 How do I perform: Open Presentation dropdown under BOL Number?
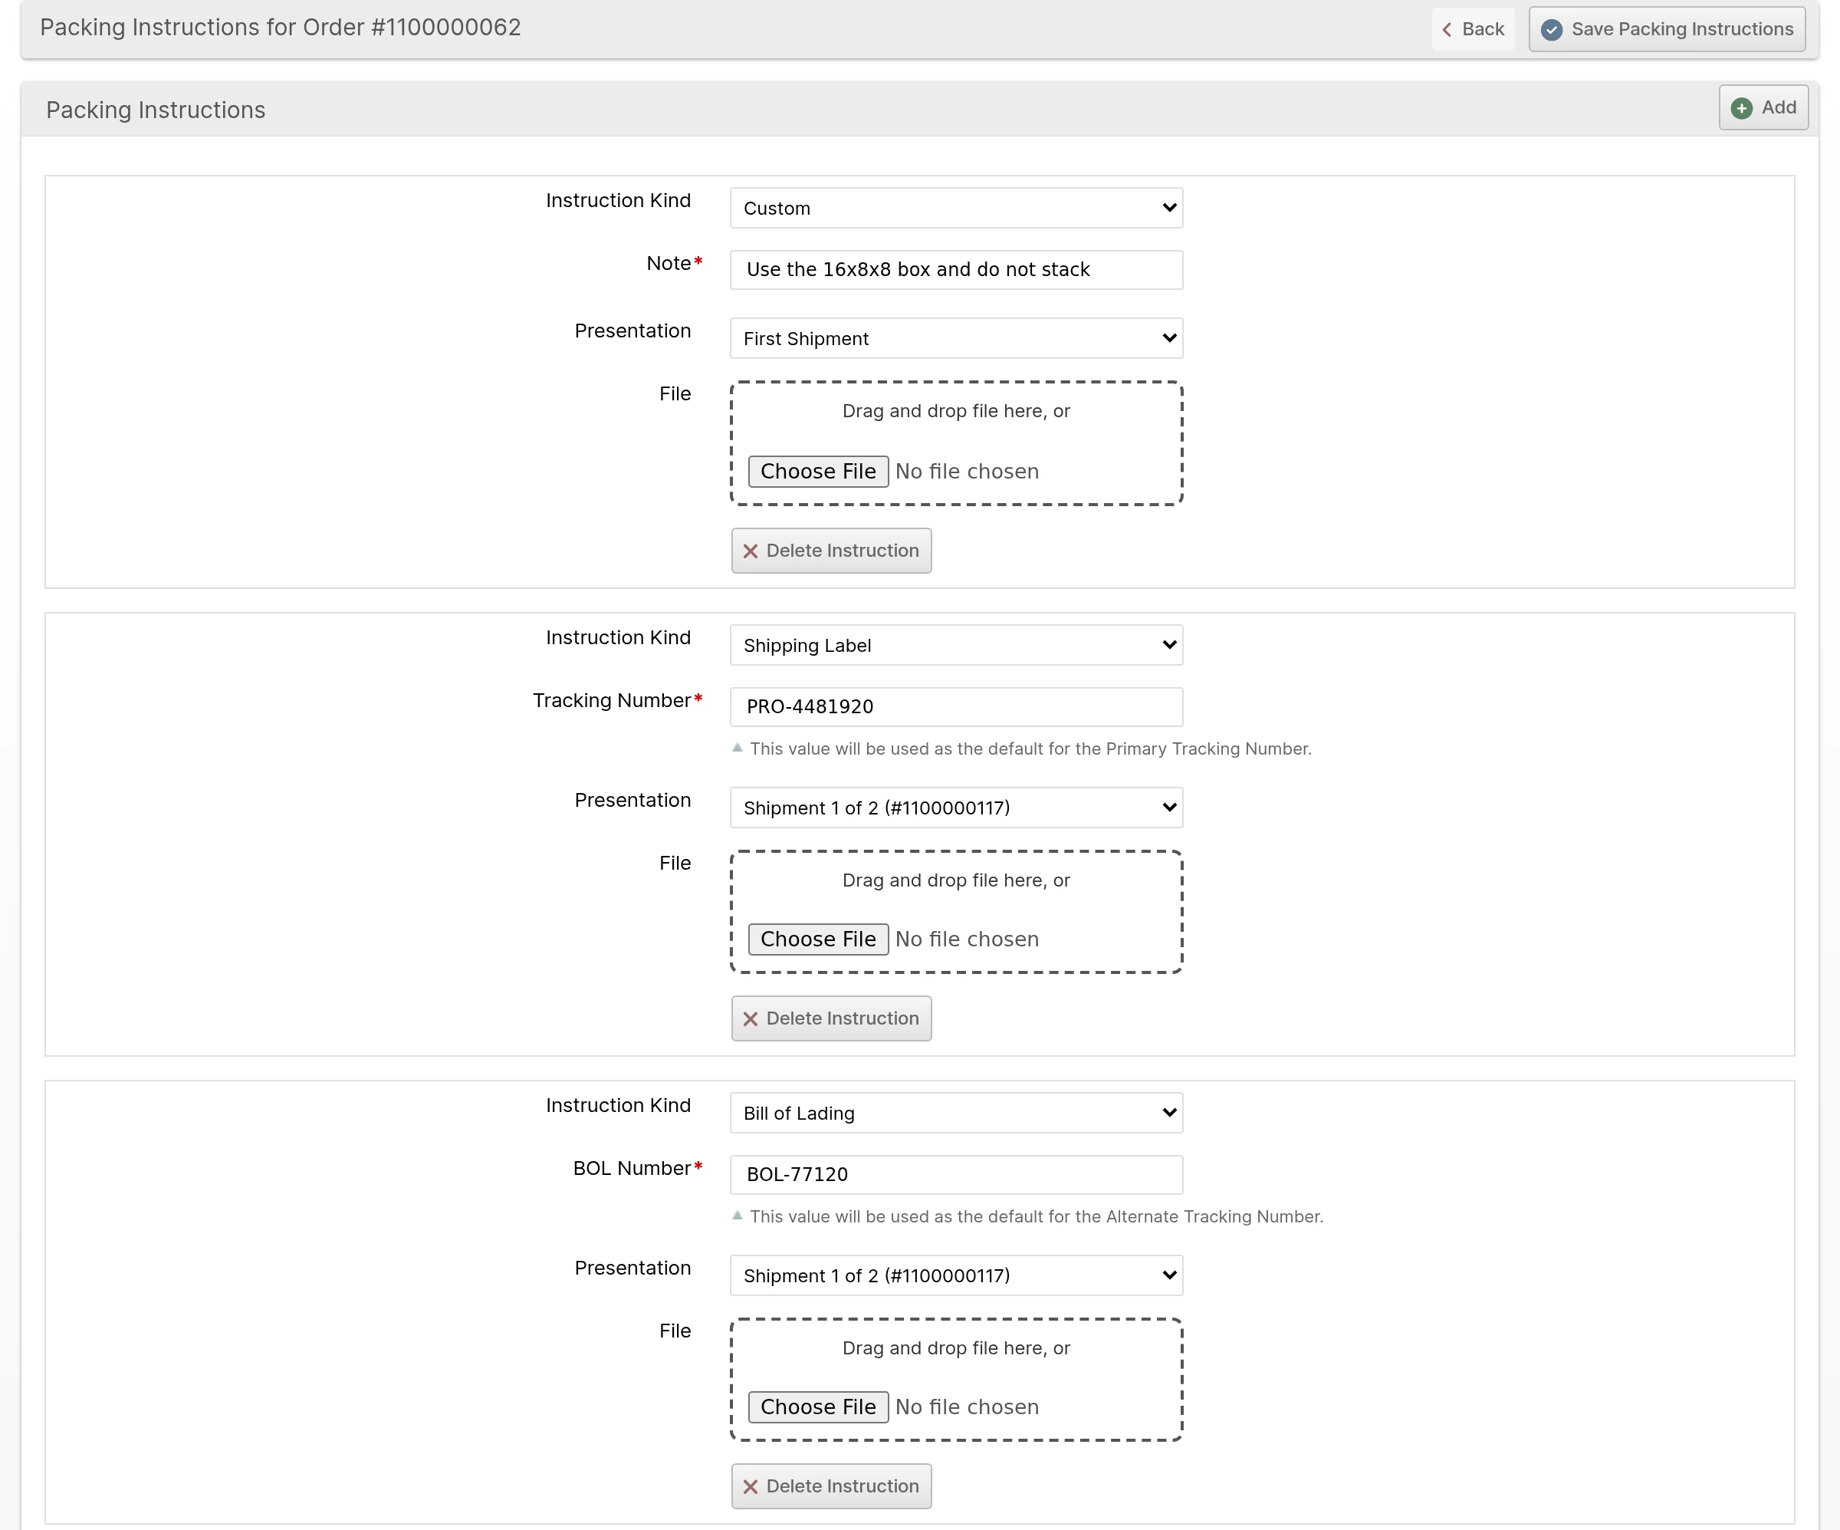(956, 1275)
